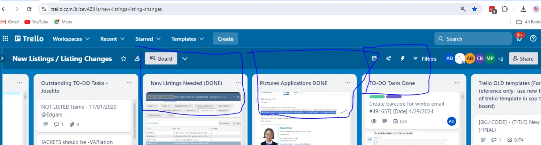
Task: Open comments on NOT LISTED Items card
Action: (59, 125)
